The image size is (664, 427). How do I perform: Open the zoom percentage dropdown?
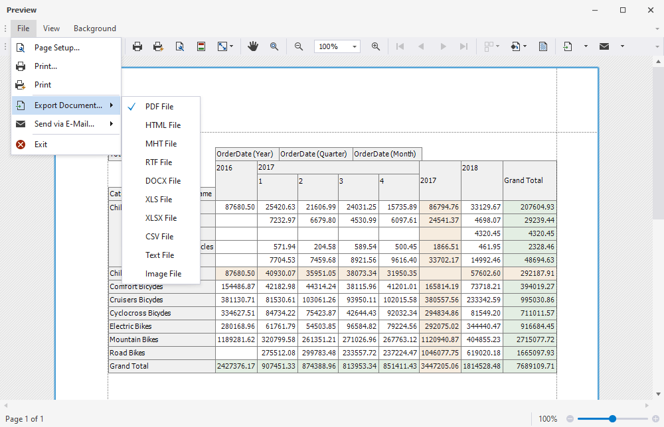(x=354, y=46)
